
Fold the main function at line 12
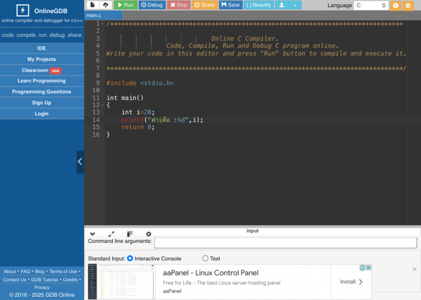[103, 105]
